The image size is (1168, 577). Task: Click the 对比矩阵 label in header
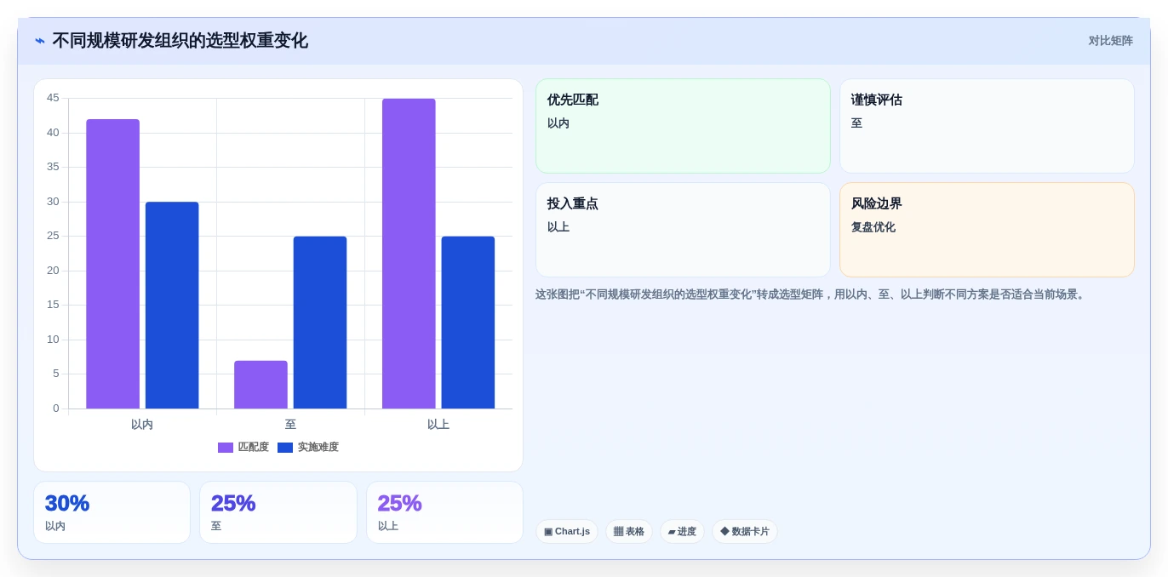1110,41
